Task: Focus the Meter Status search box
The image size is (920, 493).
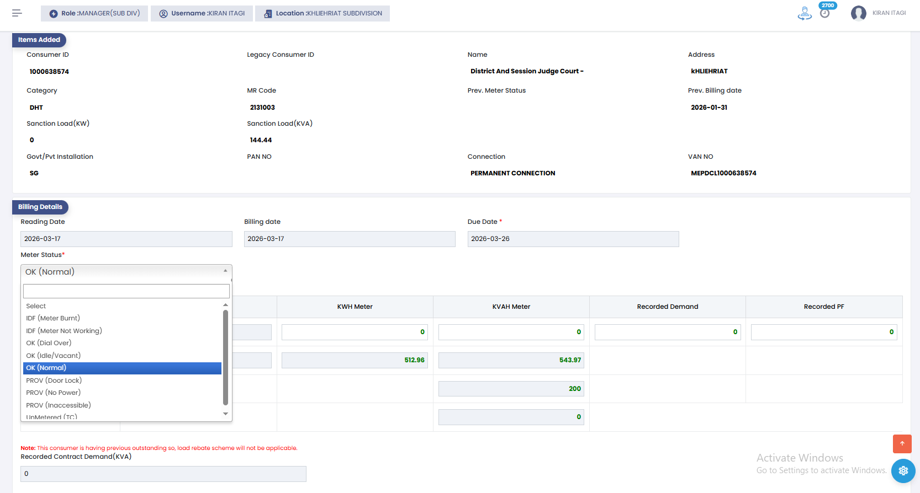Action: pyautogui.click(x=126, y=291)
